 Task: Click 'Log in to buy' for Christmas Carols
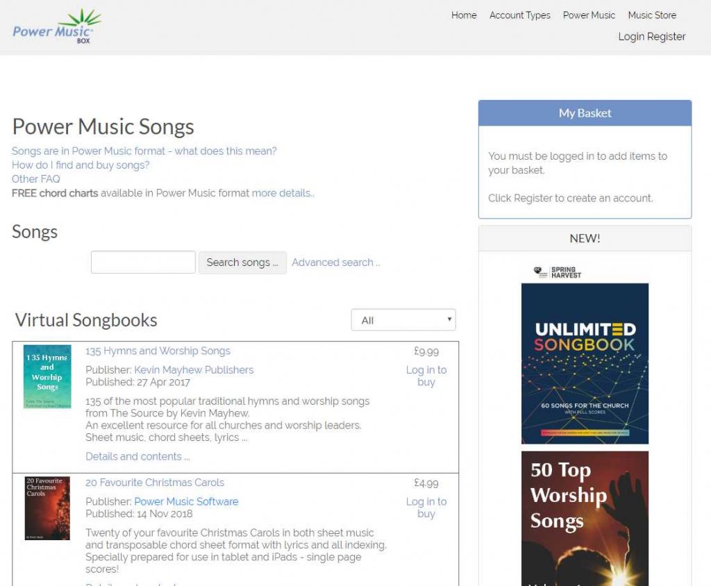click(426, 508)
